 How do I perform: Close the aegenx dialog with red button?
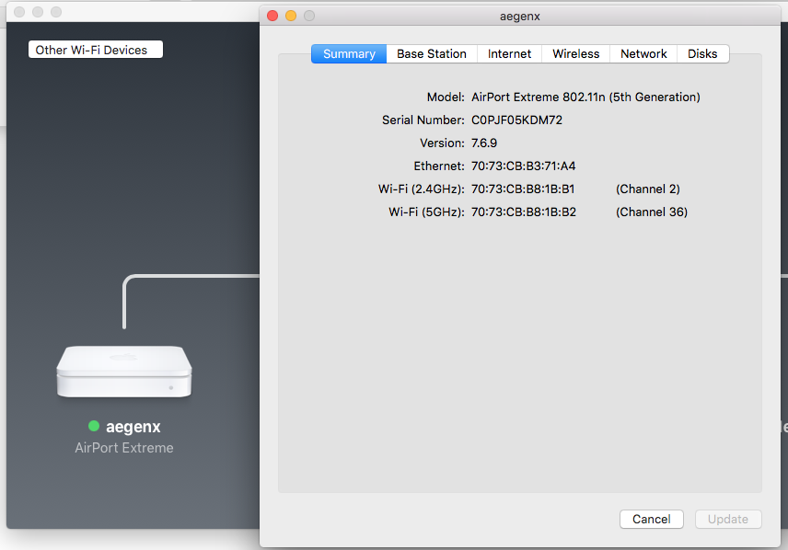coord(272,16)
